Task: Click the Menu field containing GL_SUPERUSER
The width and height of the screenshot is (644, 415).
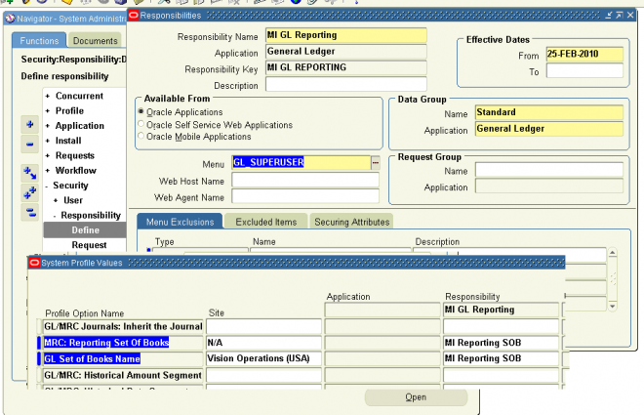Action: pyautogui.click(x=302, y=163)
